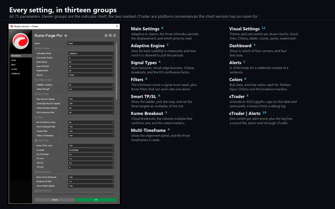
Task: Click the load preset icon at dialog top-right
Action: point(106,36)
